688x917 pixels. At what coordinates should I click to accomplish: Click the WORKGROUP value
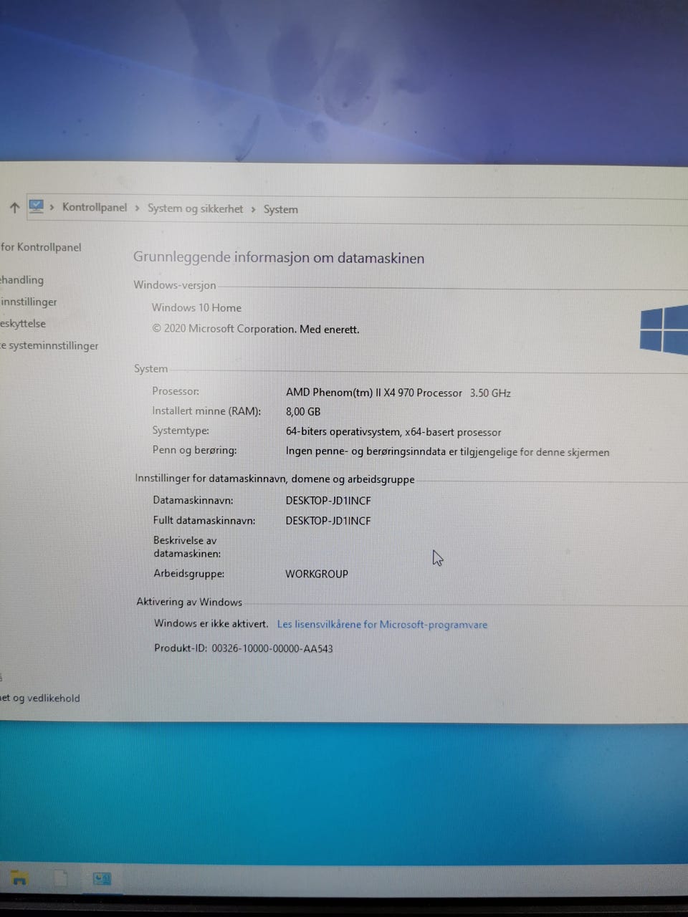pos(317,575)
